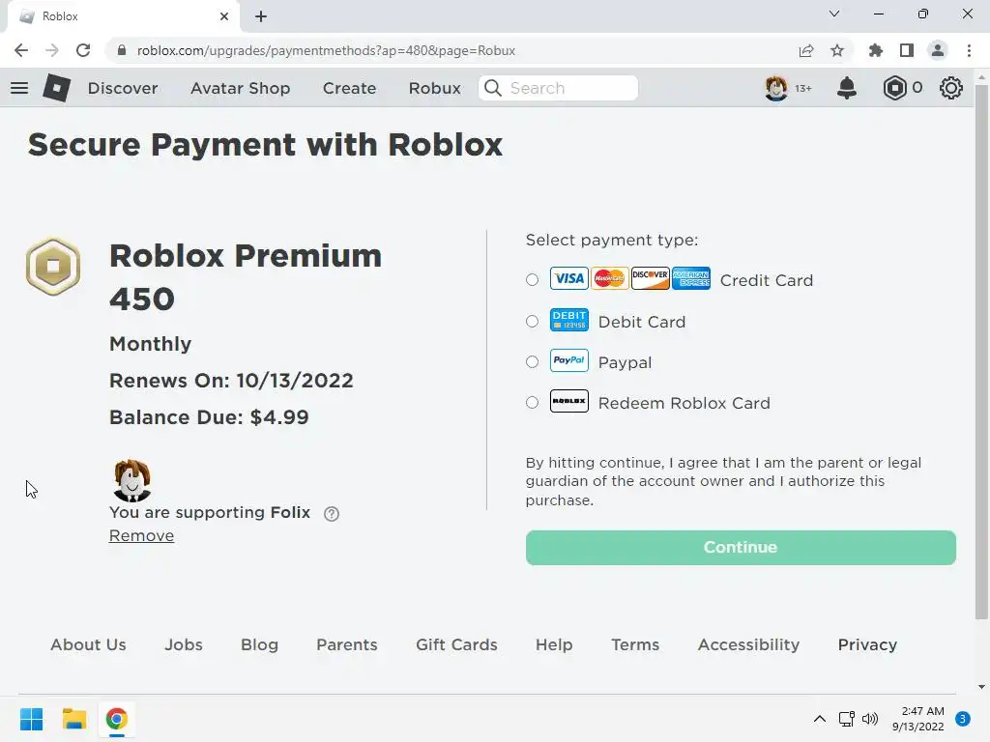Viewport: 990px width, 742px height.
Task: Click the page vertical scrollbar
Action: tap(981, 351)
